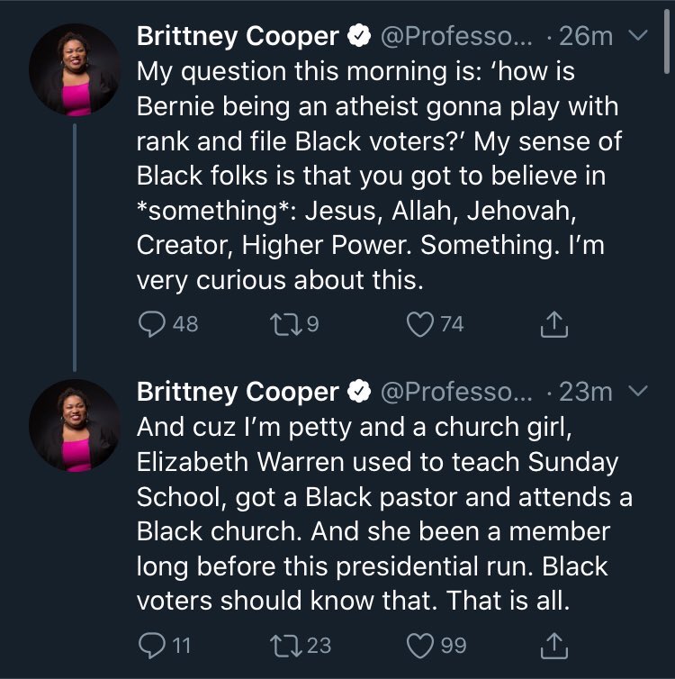
Task: Open the dropdown chevron on the 26m tweet
Action: click(x=637, y=36)
